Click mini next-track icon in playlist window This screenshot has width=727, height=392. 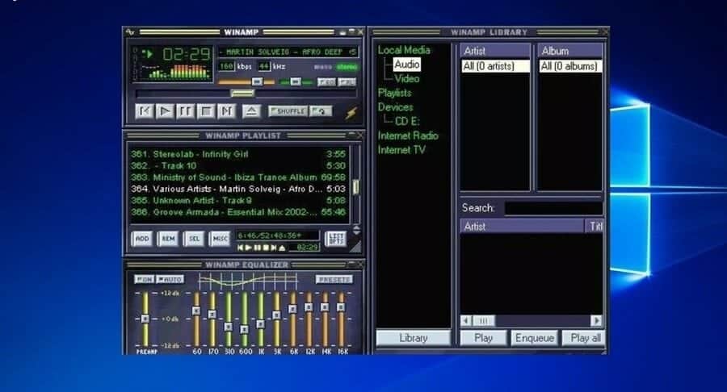point(274,248)
